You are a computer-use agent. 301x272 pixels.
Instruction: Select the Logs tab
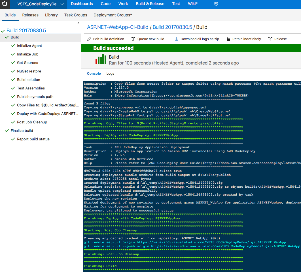(x=110, y=73)
